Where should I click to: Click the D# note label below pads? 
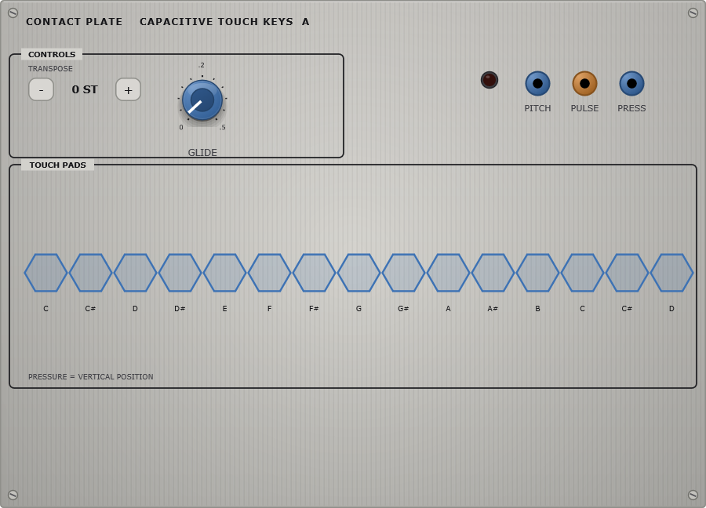[x=180, y=309]
